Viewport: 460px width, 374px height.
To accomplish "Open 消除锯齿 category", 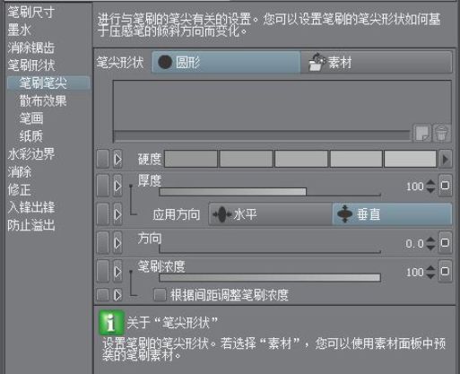I will (31, 48).
